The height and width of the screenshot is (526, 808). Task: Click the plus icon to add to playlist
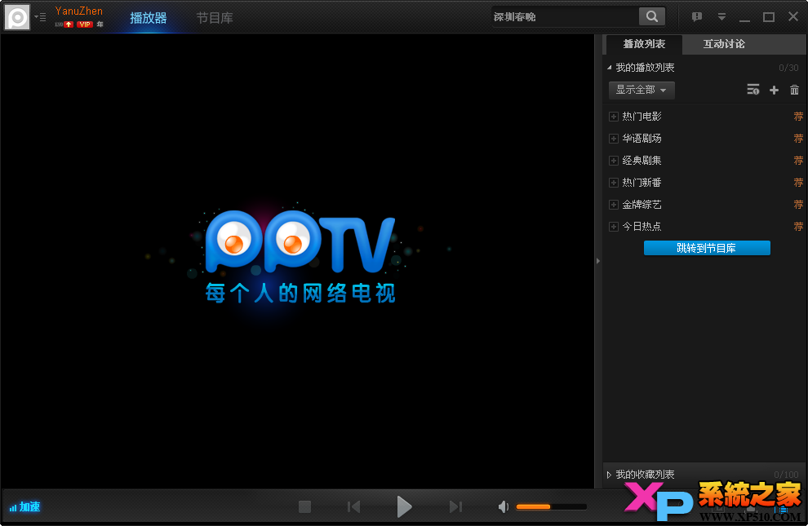(774, 90)
